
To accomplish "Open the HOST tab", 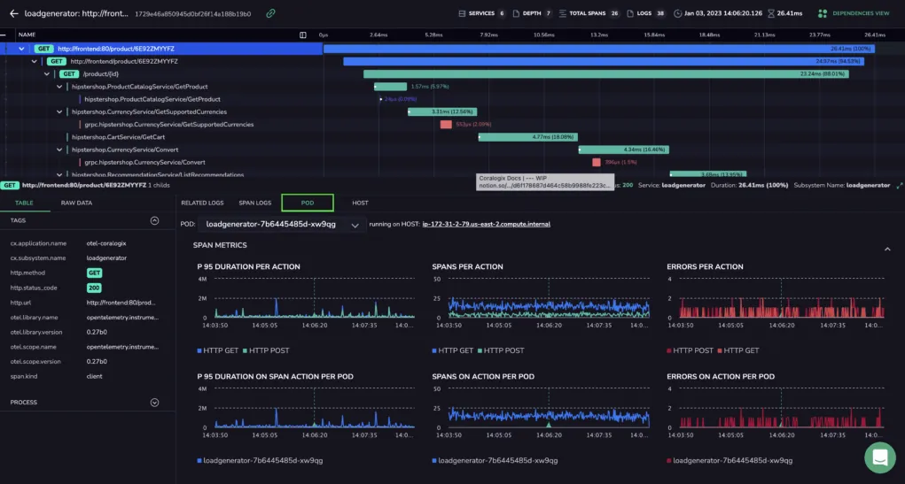I will click(360, 203).
